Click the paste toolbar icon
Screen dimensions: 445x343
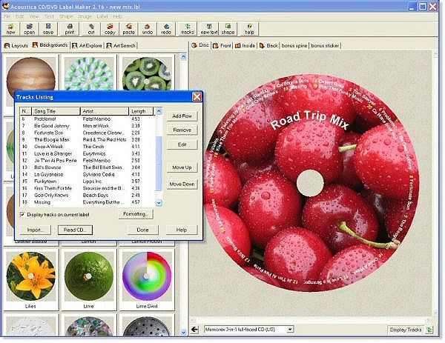(x=128, y=29)
